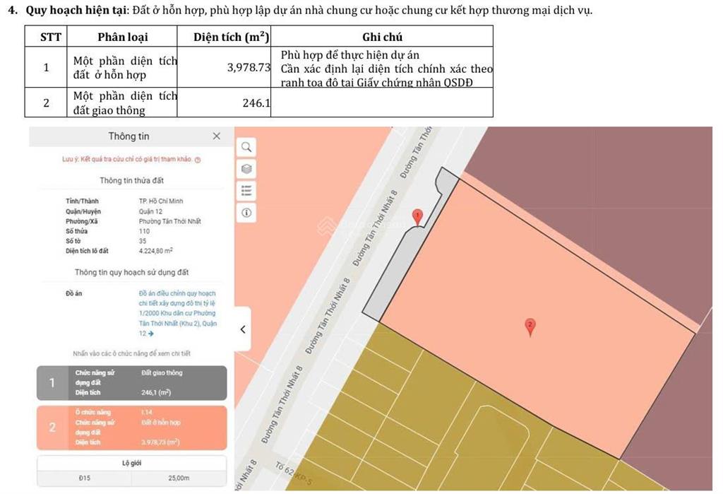Image resolution: width=723 pixels, height=494 pixels.
Task: Open the Đồ án điều chỉnh quy hoạch link
Action: 177,313
